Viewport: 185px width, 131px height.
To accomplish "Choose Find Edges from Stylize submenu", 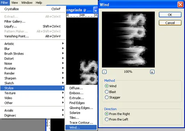I will click(81, 103).
